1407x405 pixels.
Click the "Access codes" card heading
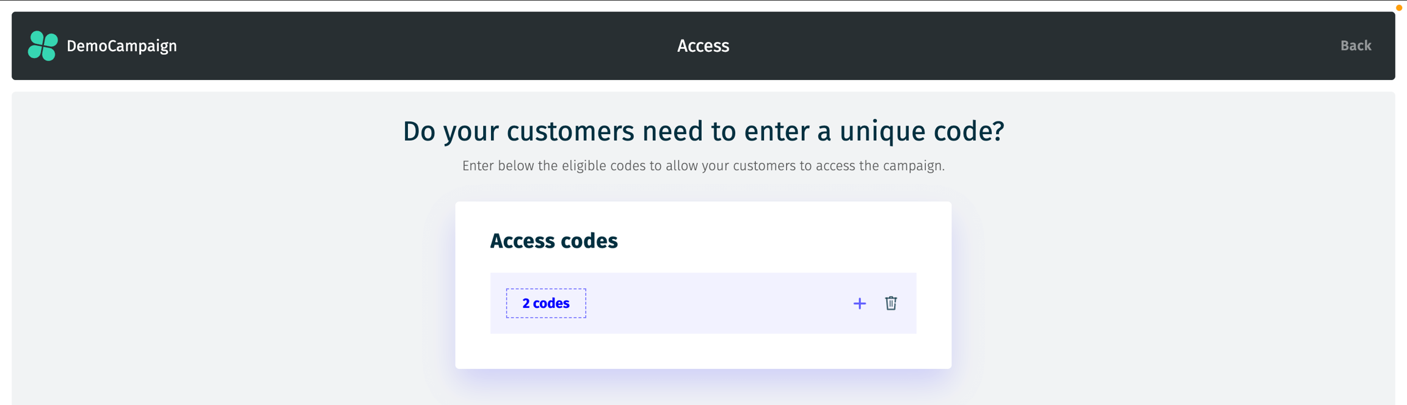pos(553,241)
